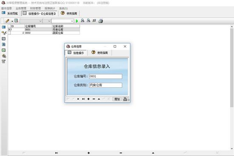Select the 信息操作 tab in the 仓库信息 dialog
The image size is (234, 156).
point(76,53)
